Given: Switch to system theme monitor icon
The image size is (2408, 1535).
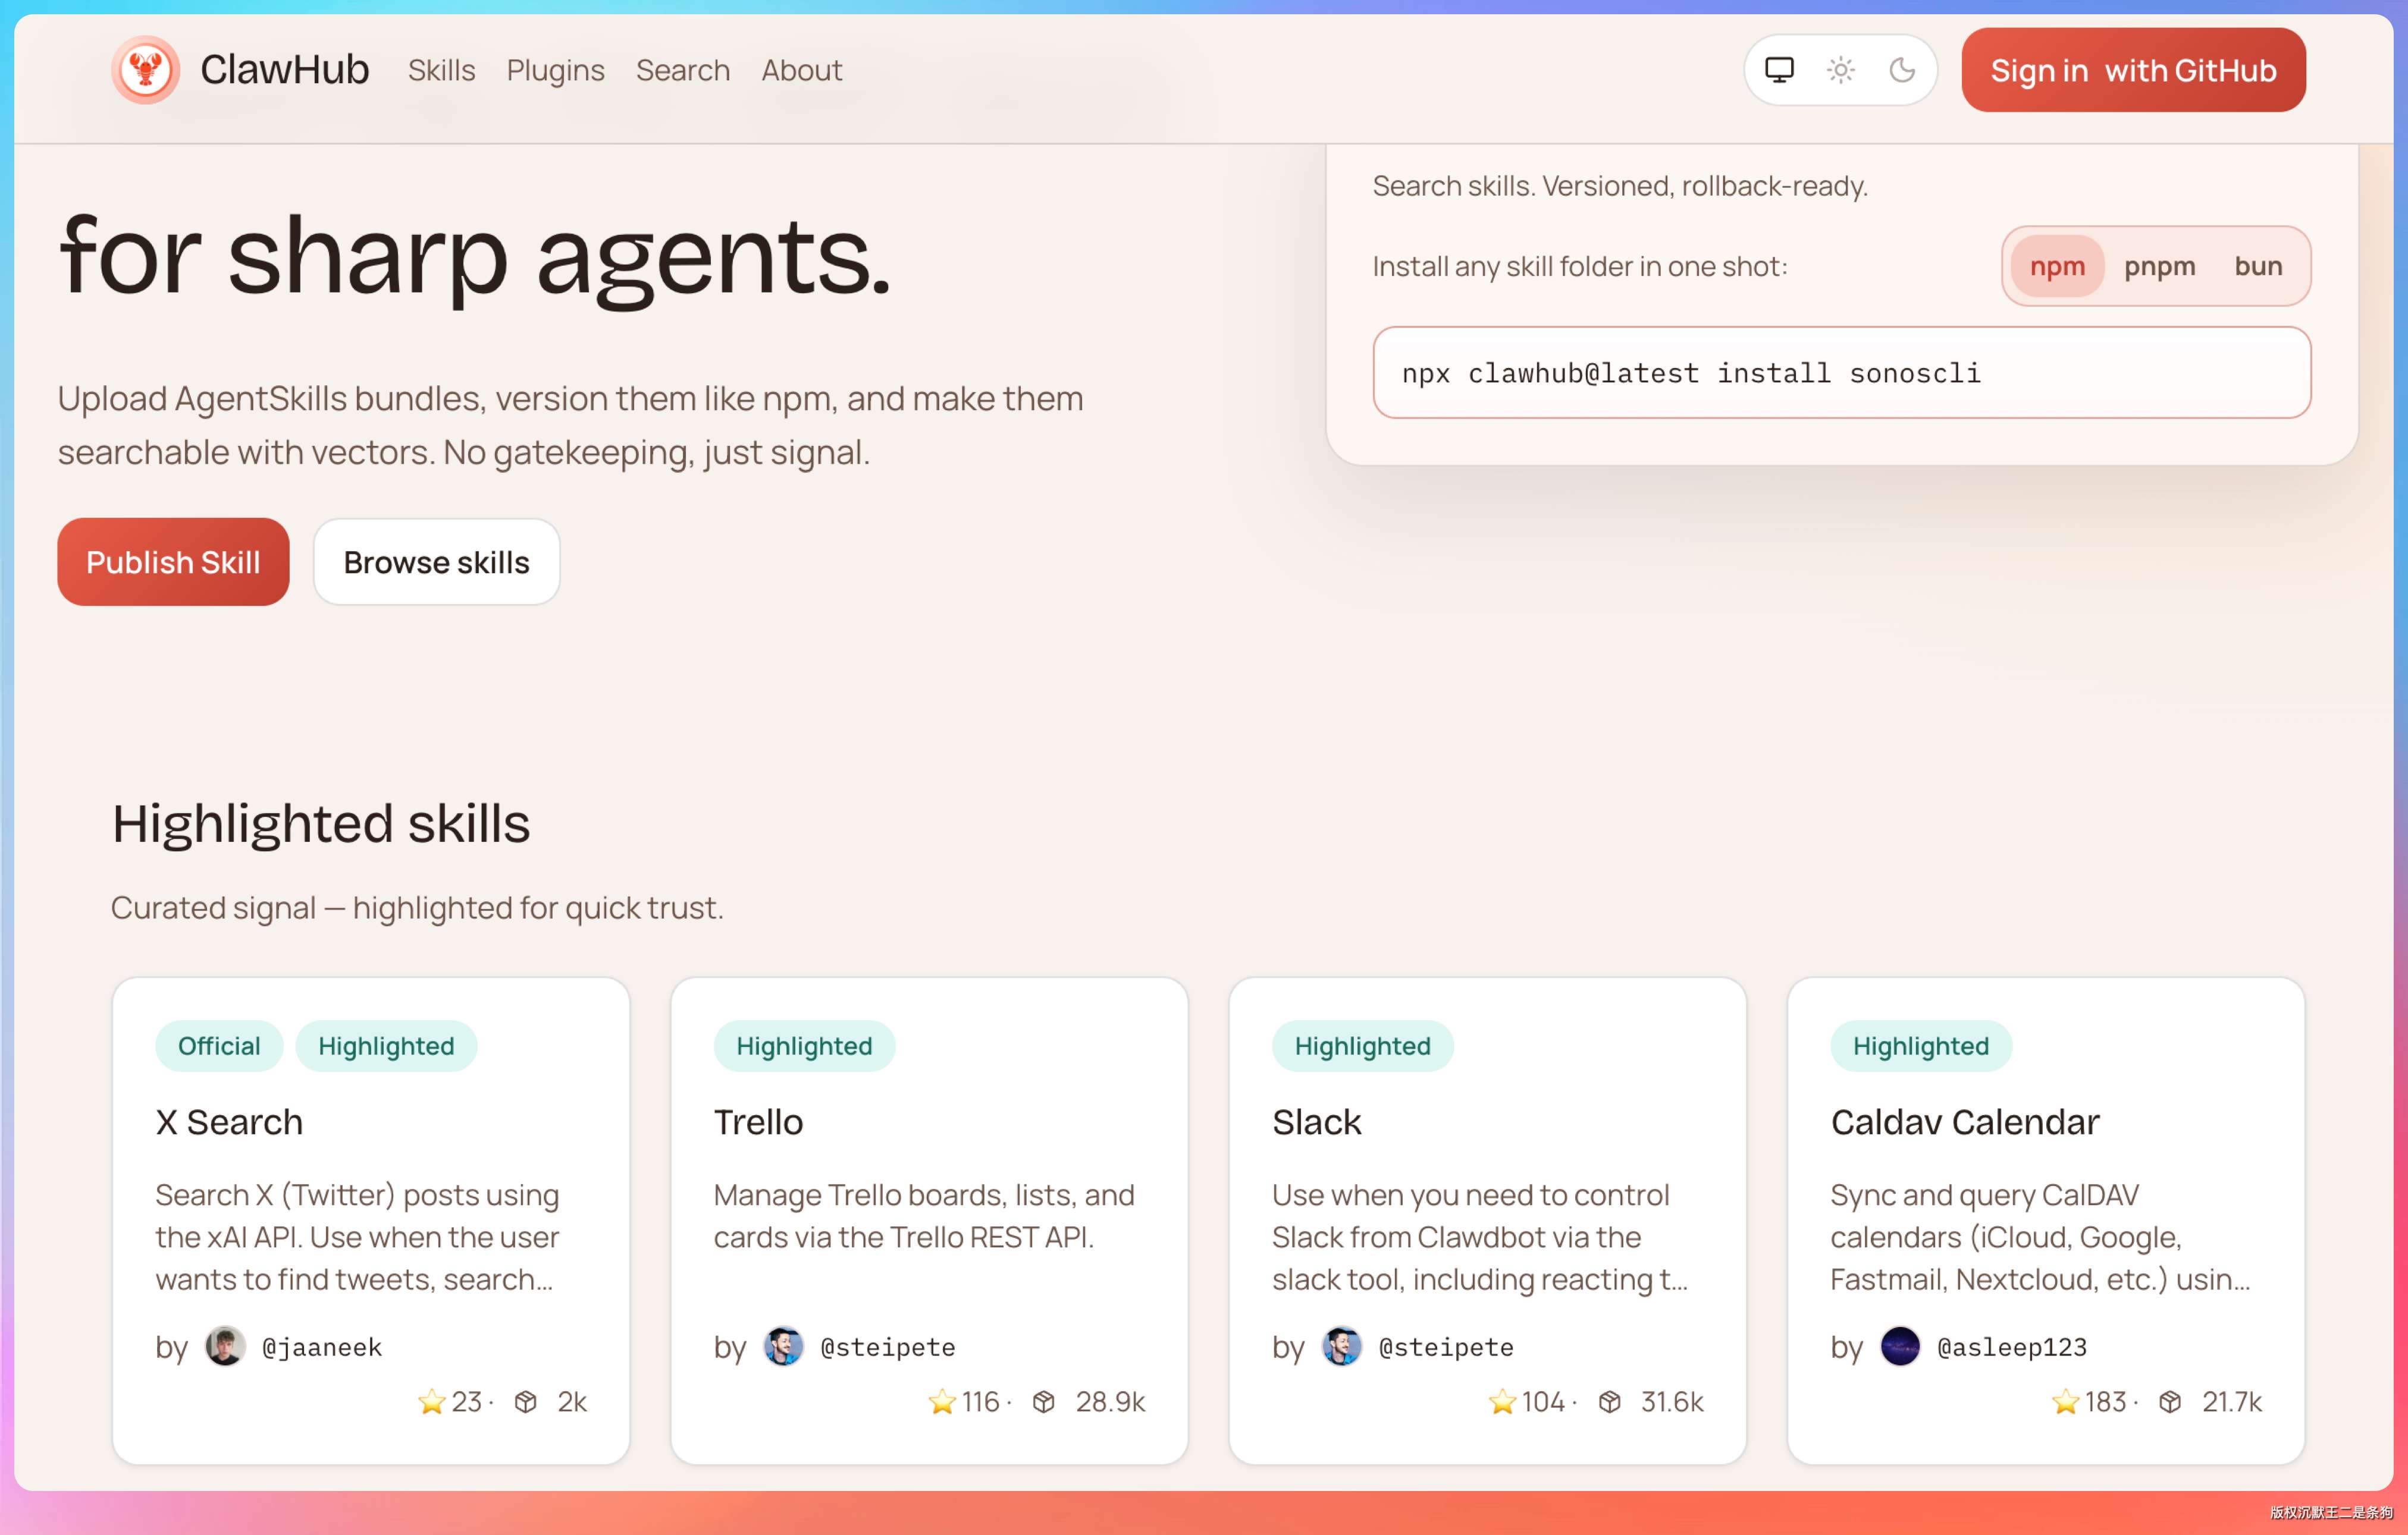Looking at the screenshot, I should [x=1779, y=70].
